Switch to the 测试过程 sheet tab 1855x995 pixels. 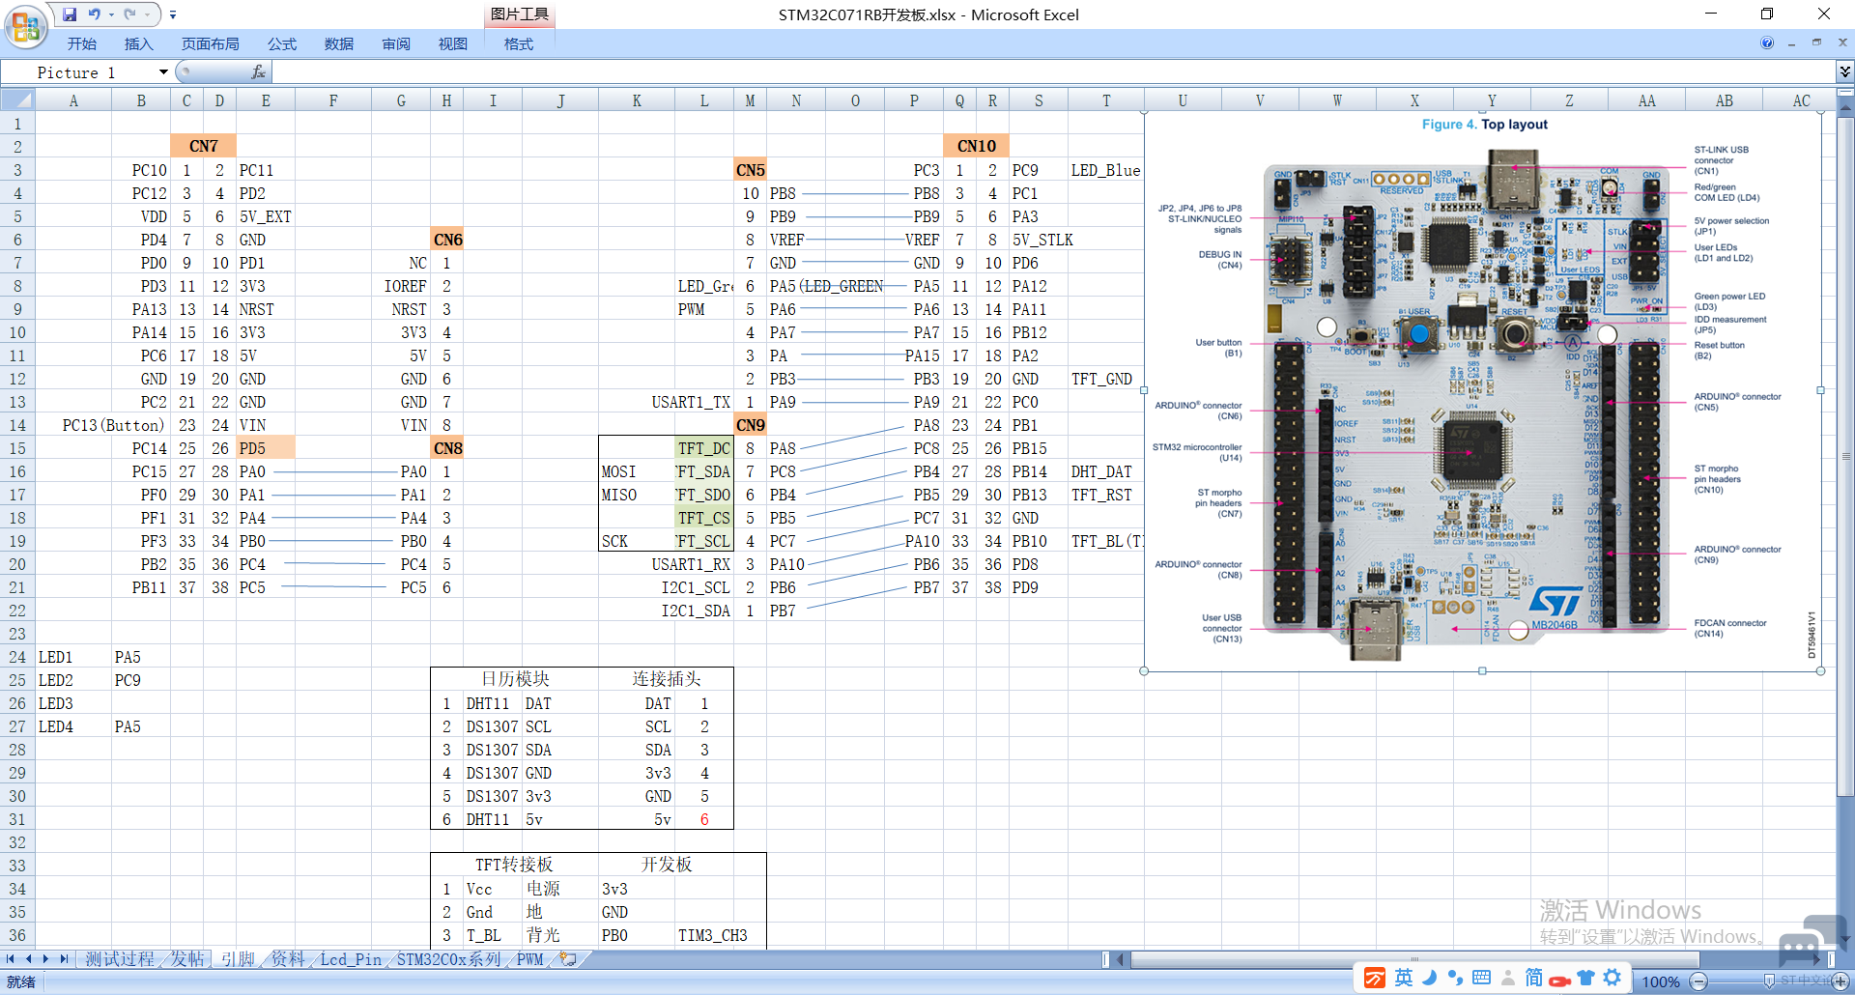coord(120,959)
